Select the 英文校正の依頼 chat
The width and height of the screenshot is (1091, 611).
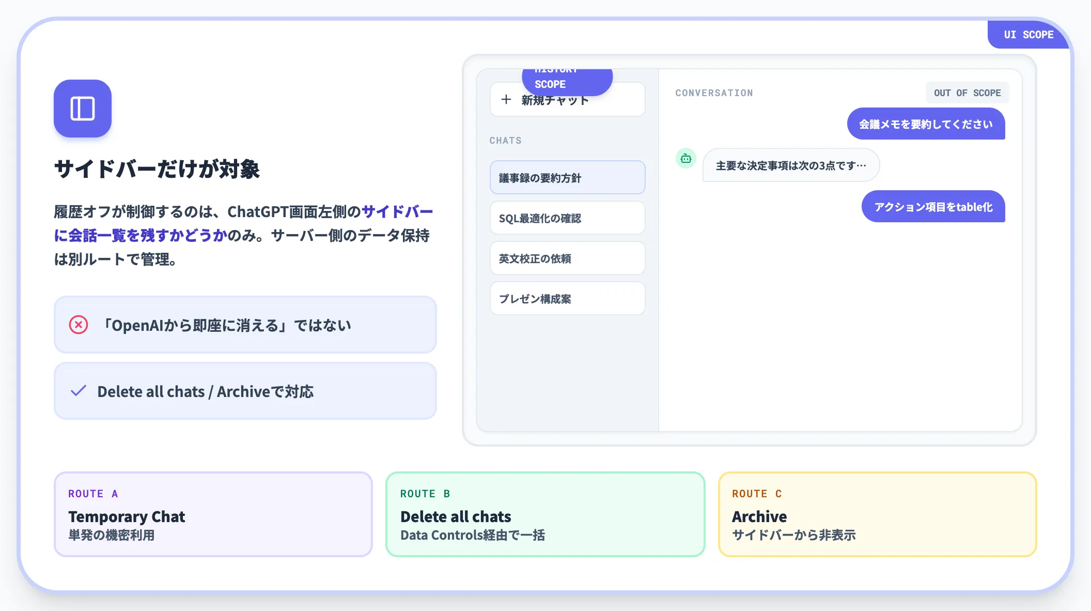click(567, 258)
